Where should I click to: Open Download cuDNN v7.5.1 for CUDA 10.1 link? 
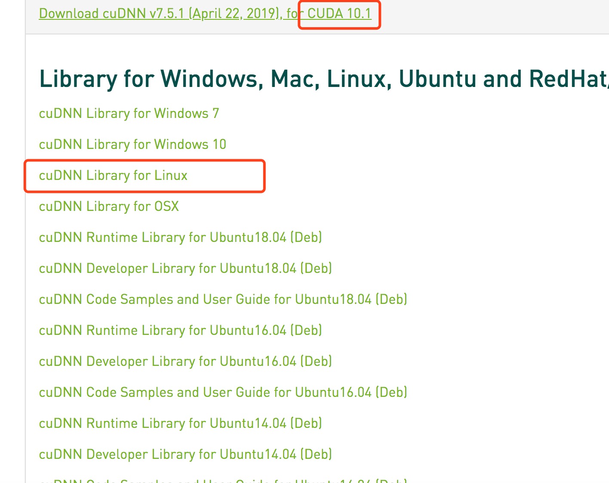(205, 14)
